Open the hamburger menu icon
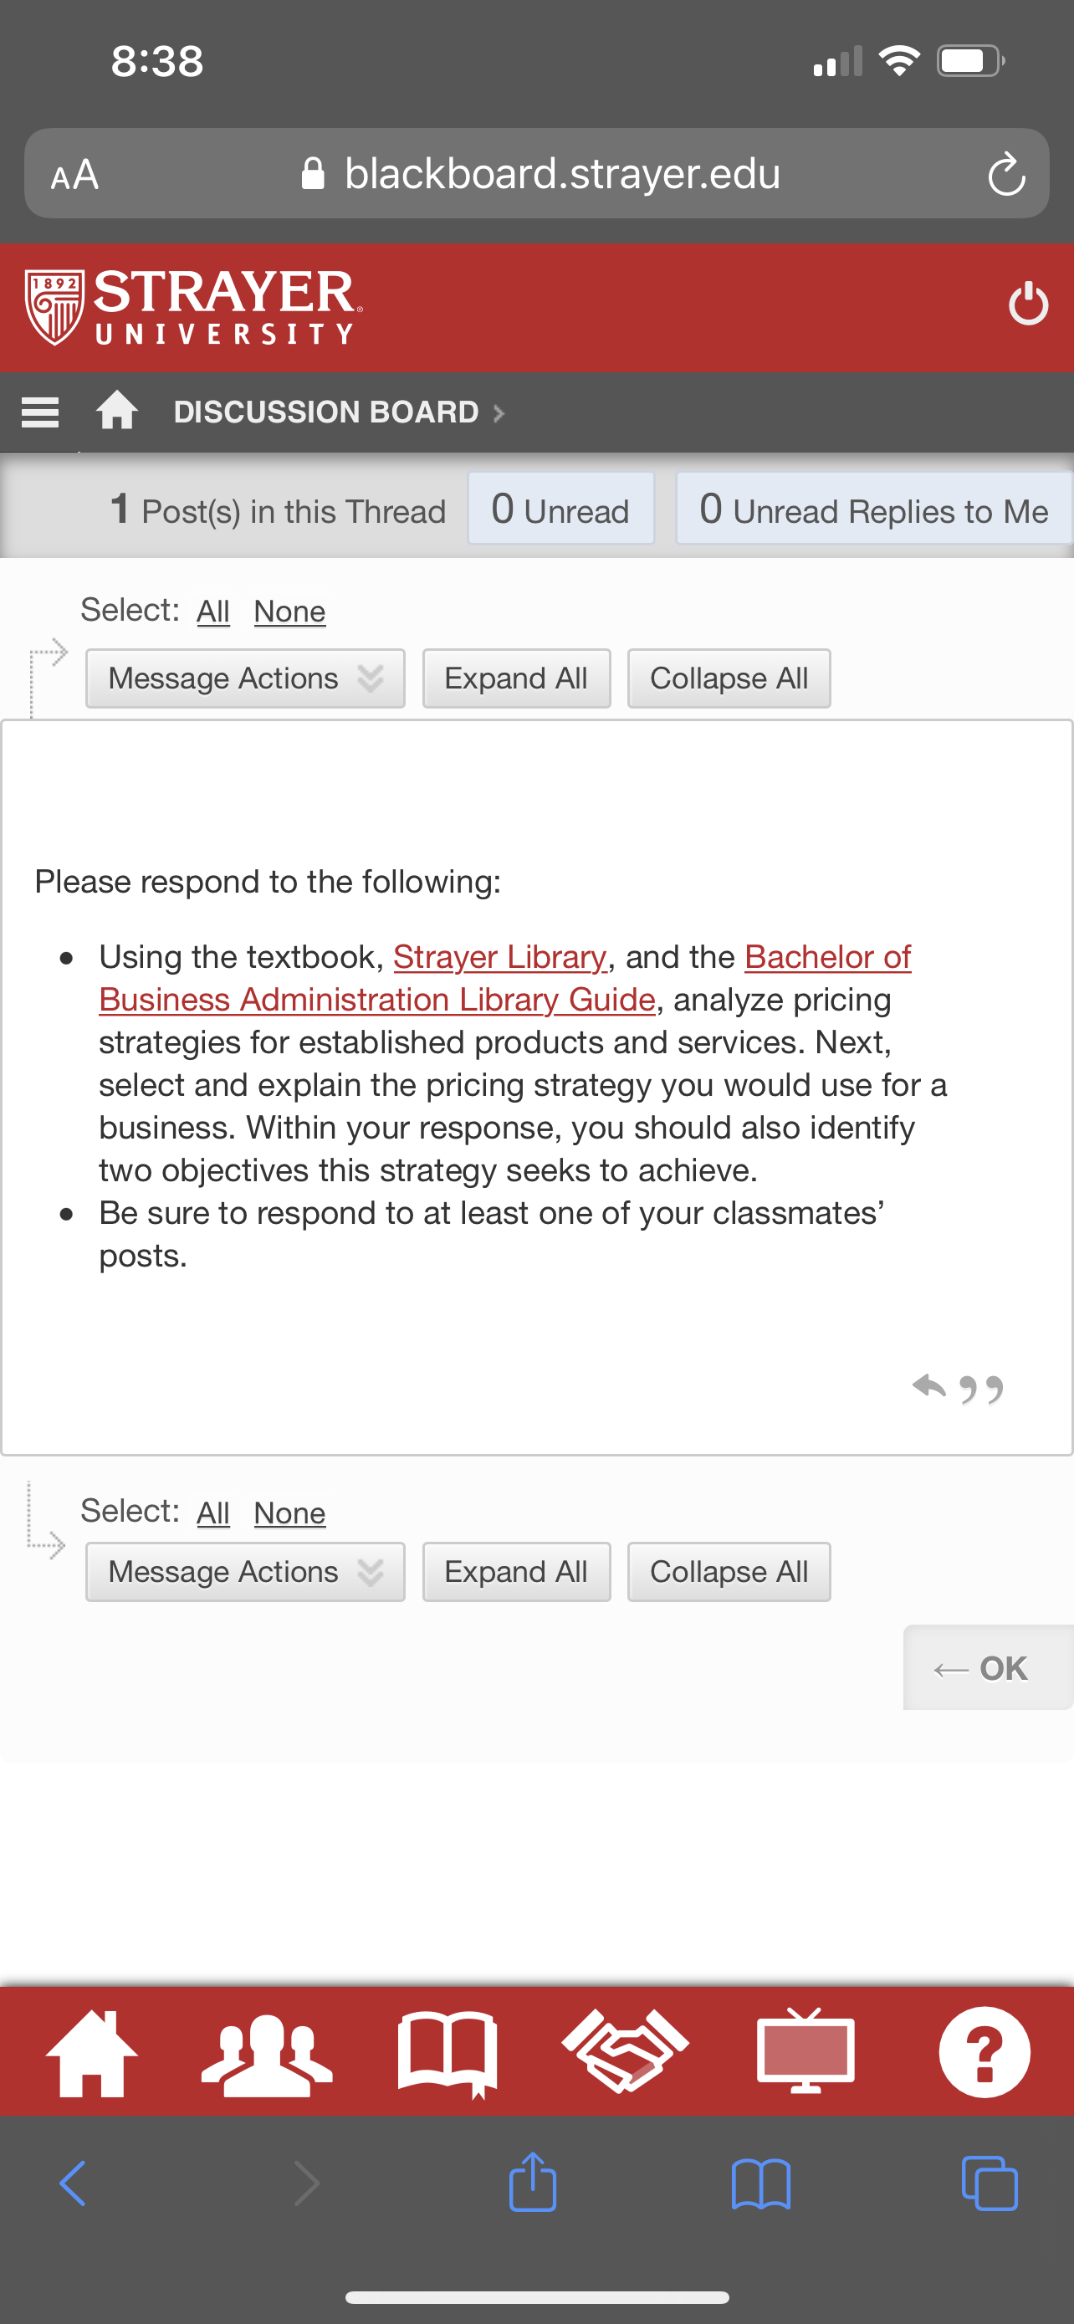 tap(39, 412)
